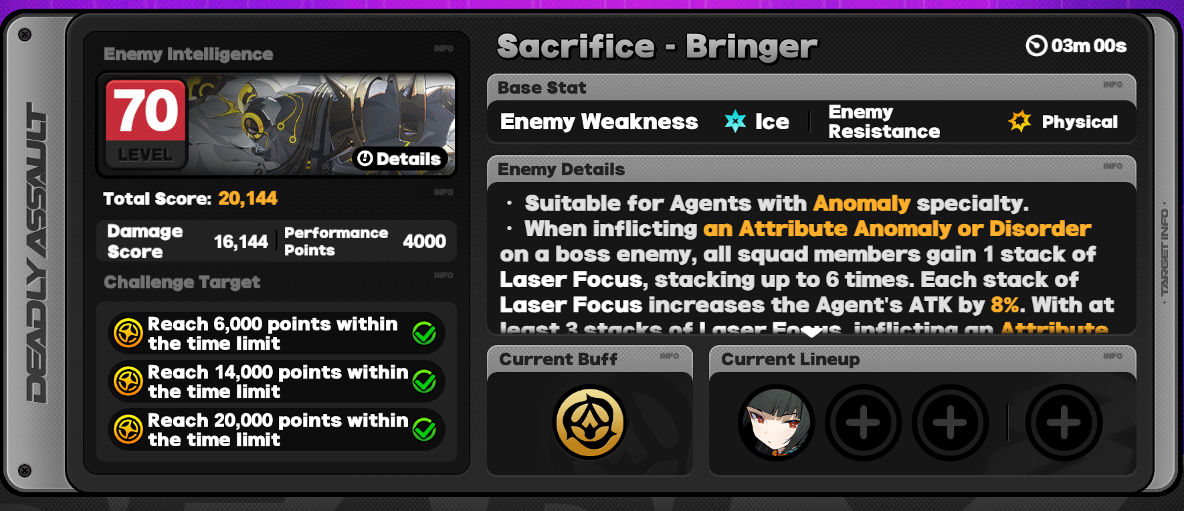The height and width of the screenshot is (511, 1184).
Task: Click the Ice weakness attribute icon
Action: [735, 121]
